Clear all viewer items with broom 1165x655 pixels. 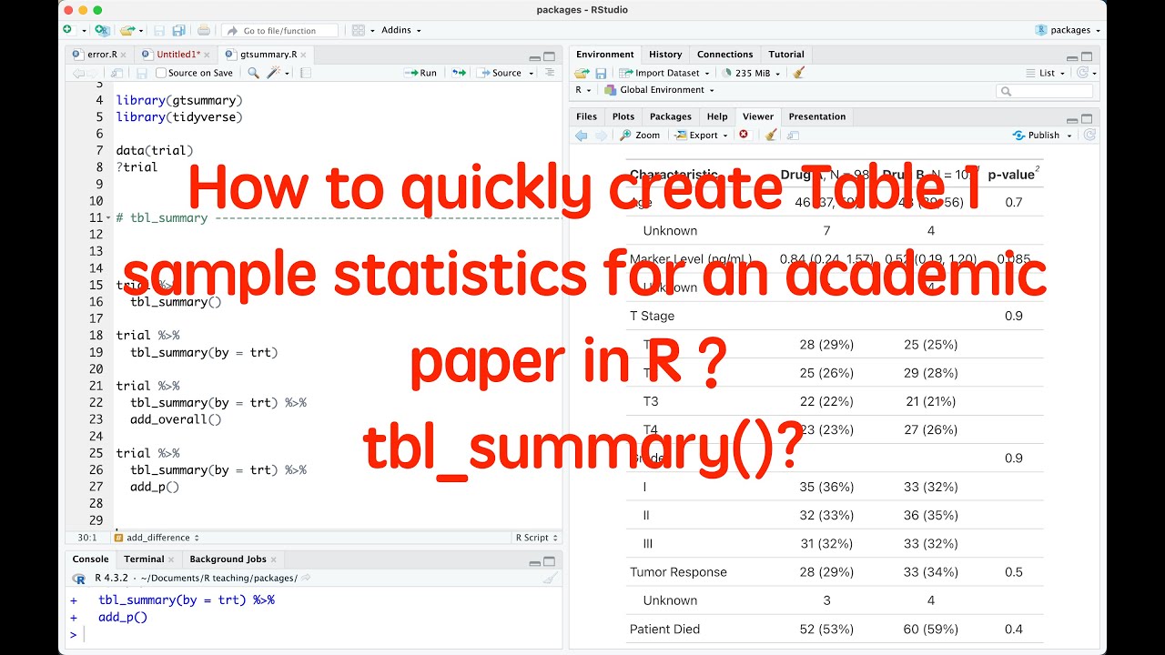tap(770, 135)
